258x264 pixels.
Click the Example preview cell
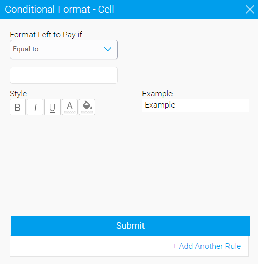pyautogui.click(x=195, y=105)
